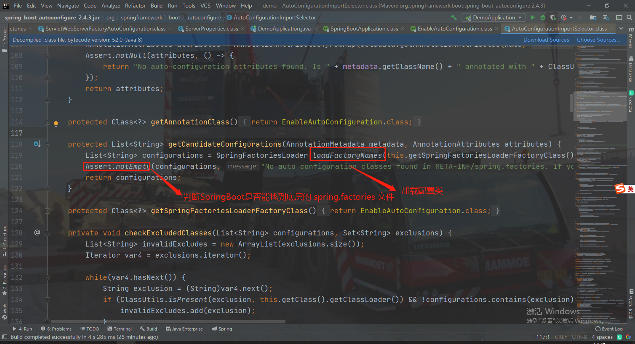Open the Run Anything window icon

click(x=619, y=17)
